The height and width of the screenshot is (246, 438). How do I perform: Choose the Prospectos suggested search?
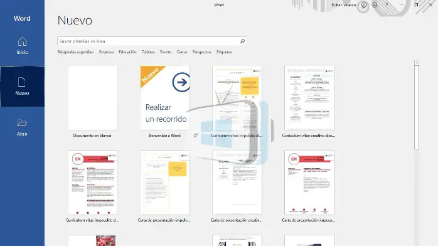(x=201, y=52)
